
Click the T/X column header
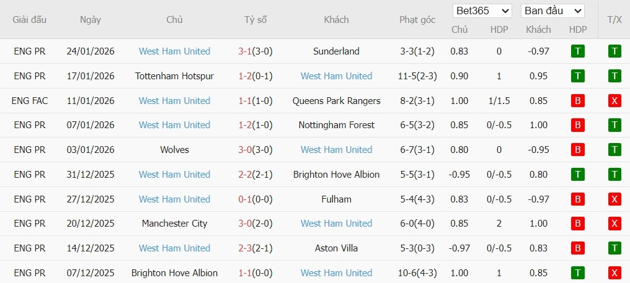point(614,20)
